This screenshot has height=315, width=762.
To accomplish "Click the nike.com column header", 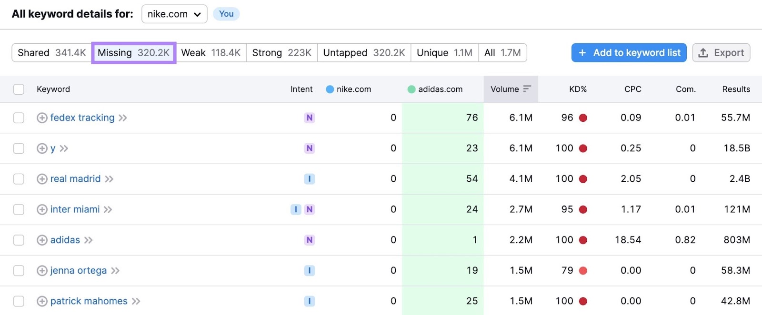I will point(349,89).
